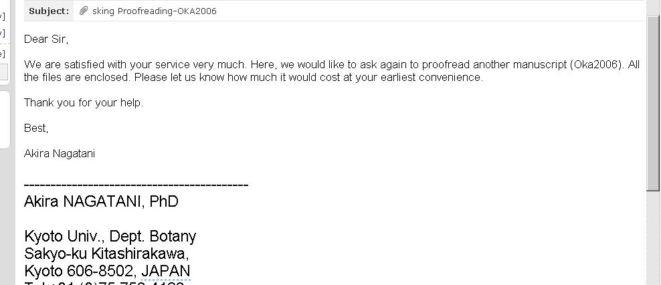Click the paperclip attachment icon
The image size is (661, 285).
coord(84,11)
